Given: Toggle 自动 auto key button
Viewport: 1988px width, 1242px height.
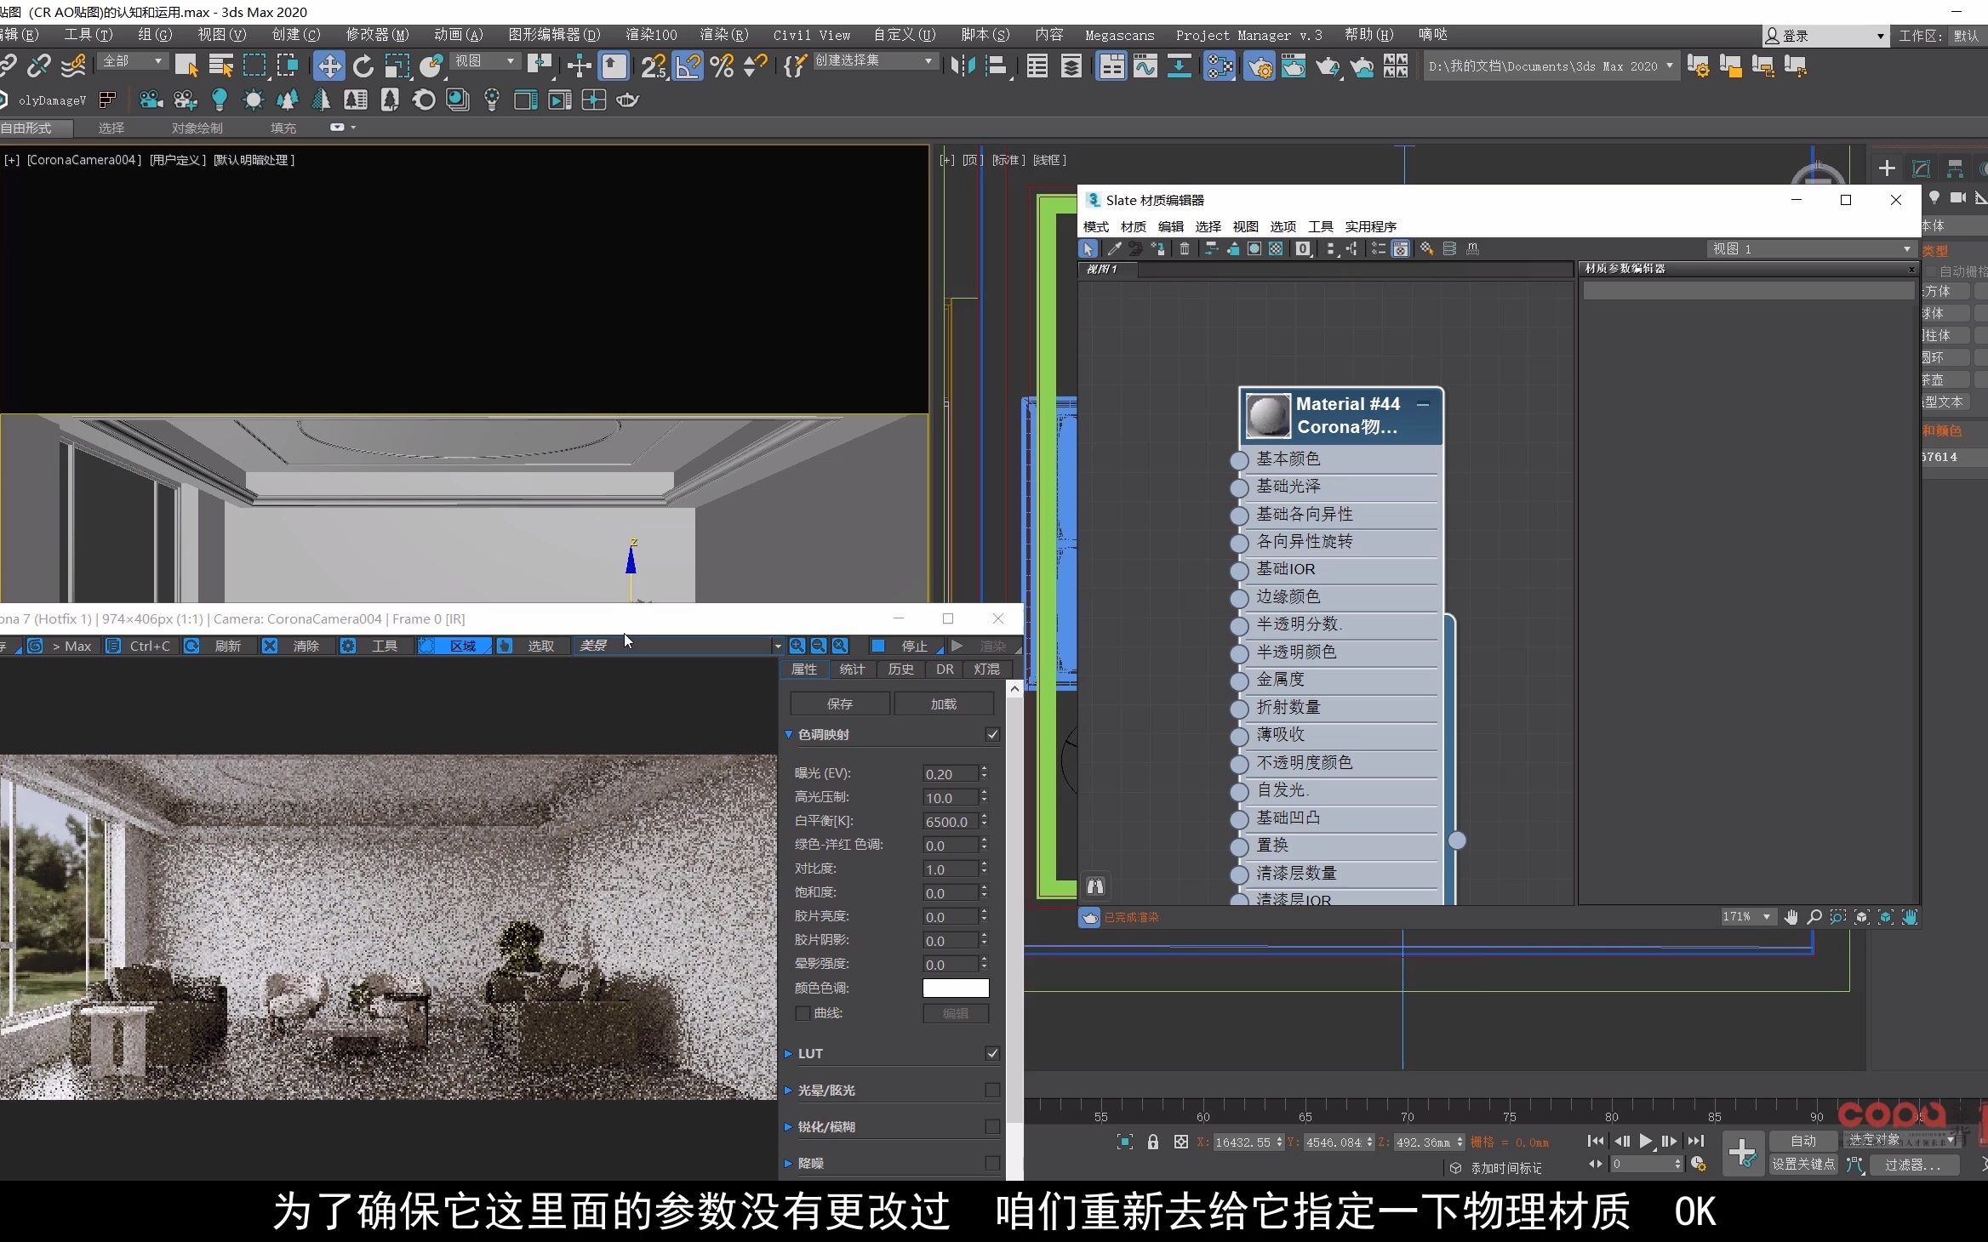Looking at the screenshot, I should (x=1803, y=1141).
